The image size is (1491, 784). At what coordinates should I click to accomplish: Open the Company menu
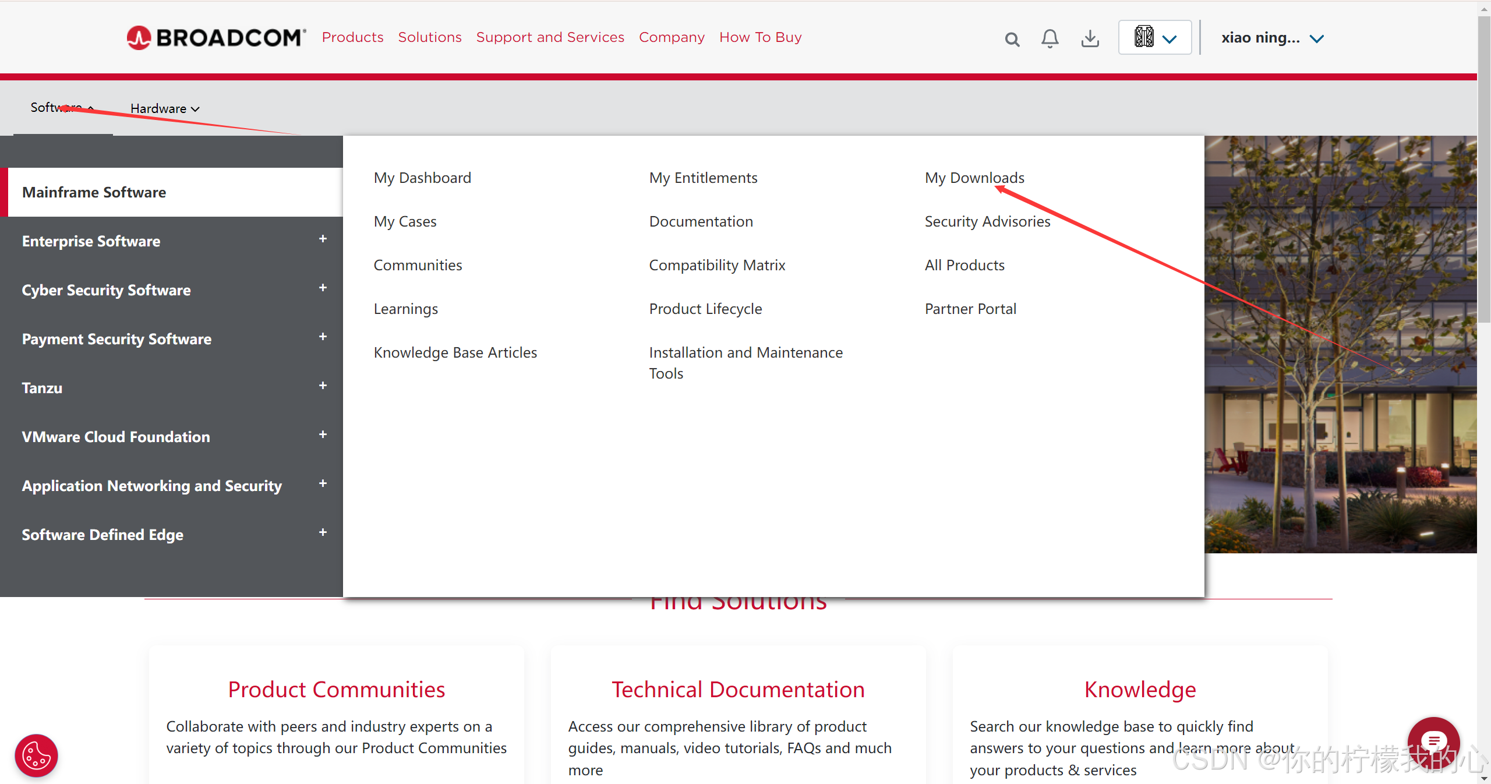[x=672, y=37]
